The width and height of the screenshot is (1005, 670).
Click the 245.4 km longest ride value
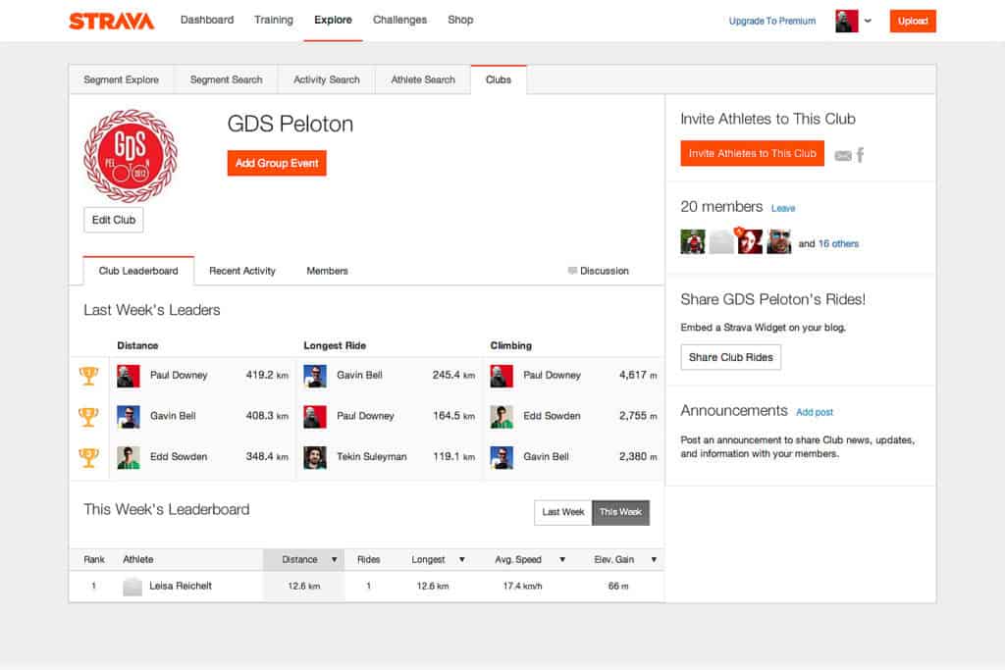click(453, 376)
